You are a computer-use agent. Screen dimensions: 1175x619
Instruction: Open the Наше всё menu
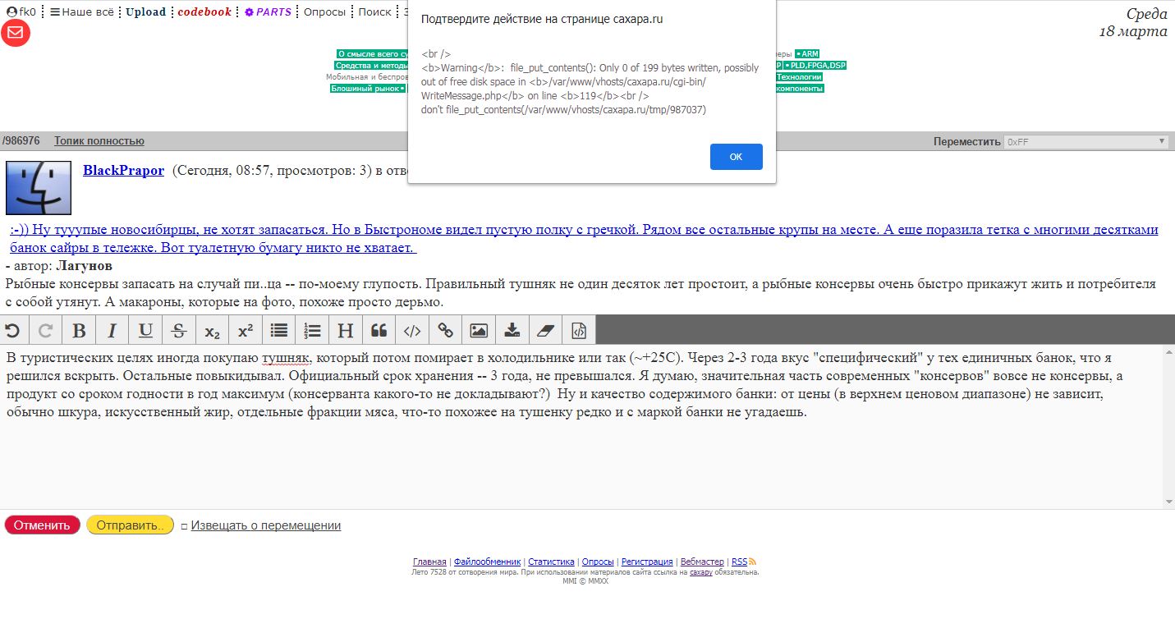click(x=81, y=12)
